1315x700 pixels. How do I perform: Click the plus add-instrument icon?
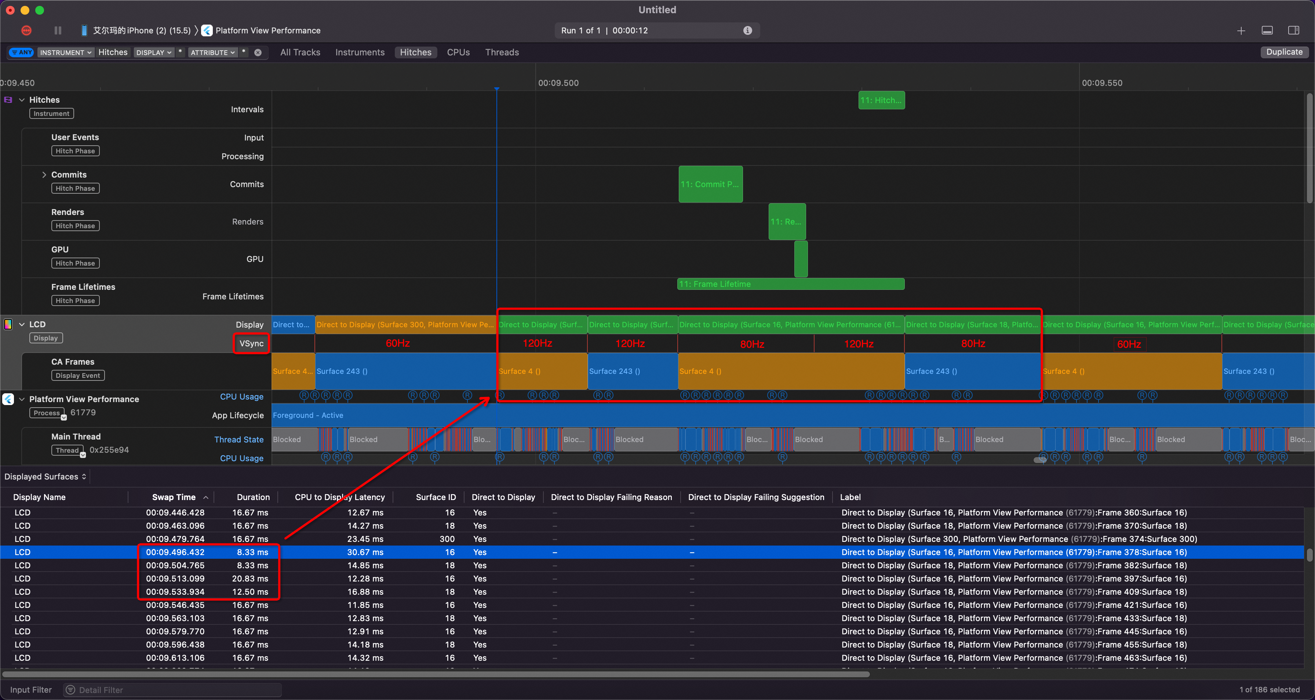pos(1241,31)
